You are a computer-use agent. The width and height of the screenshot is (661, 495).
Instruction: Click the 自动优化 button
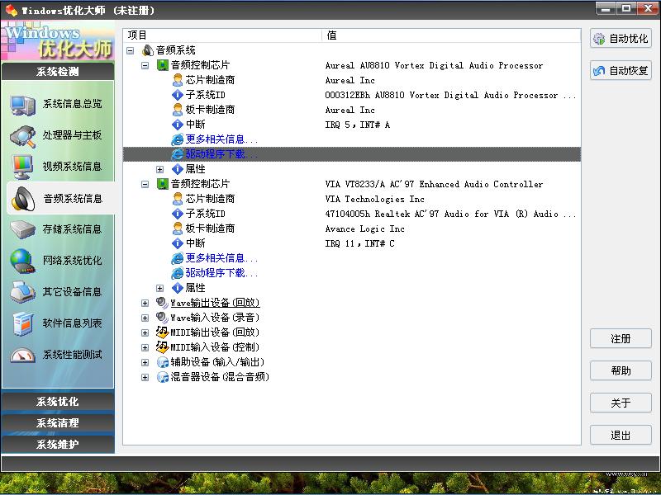pos(621,39)
